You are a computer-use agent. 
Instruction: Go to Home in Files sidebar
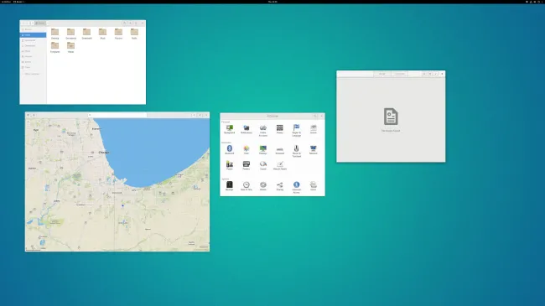(33, 35)
